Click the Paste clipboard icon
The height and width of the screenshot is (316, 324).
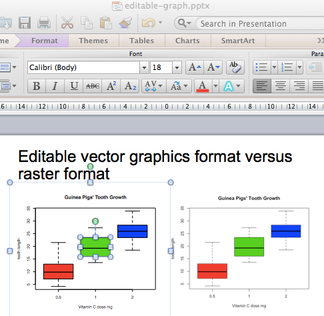coord(106,23)
